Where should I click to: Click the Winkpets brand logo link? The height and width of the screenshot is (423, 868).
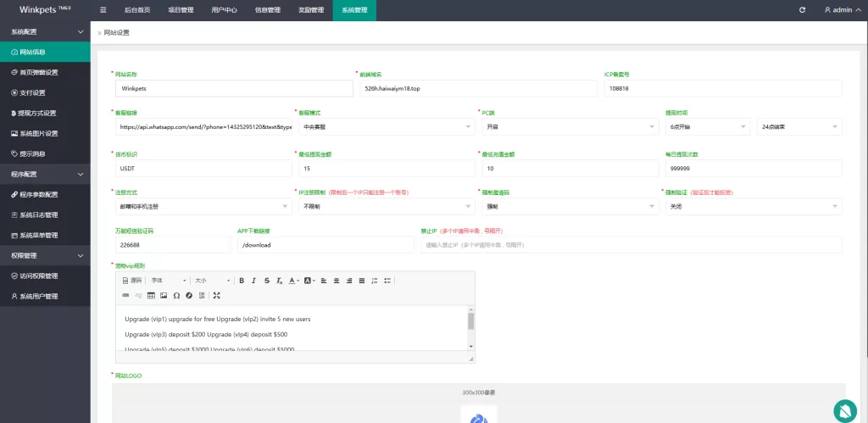pos(45,10)
